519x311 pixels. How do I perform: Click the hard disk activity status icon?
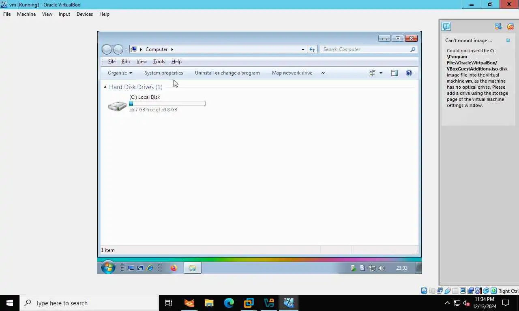424,291
